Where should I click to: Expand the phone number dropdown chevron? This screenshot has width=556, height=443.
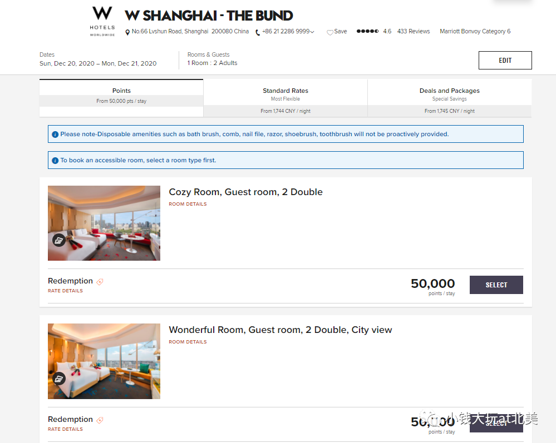pos(312,32)
